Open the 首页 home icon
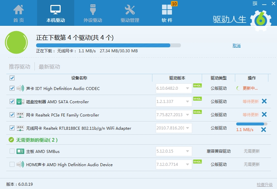Screen dimensions: 277x189 point(19,10)
